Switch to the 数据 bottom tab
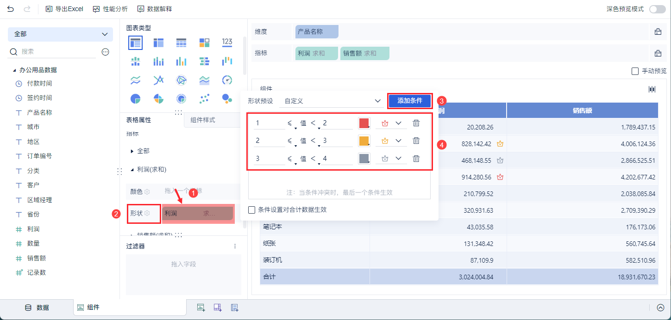Screen dimensions: 671x320 coord(37,308)
